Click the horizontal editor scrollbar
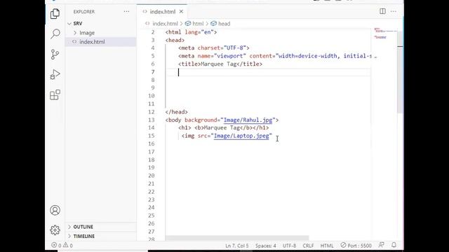 coord(237,238)
